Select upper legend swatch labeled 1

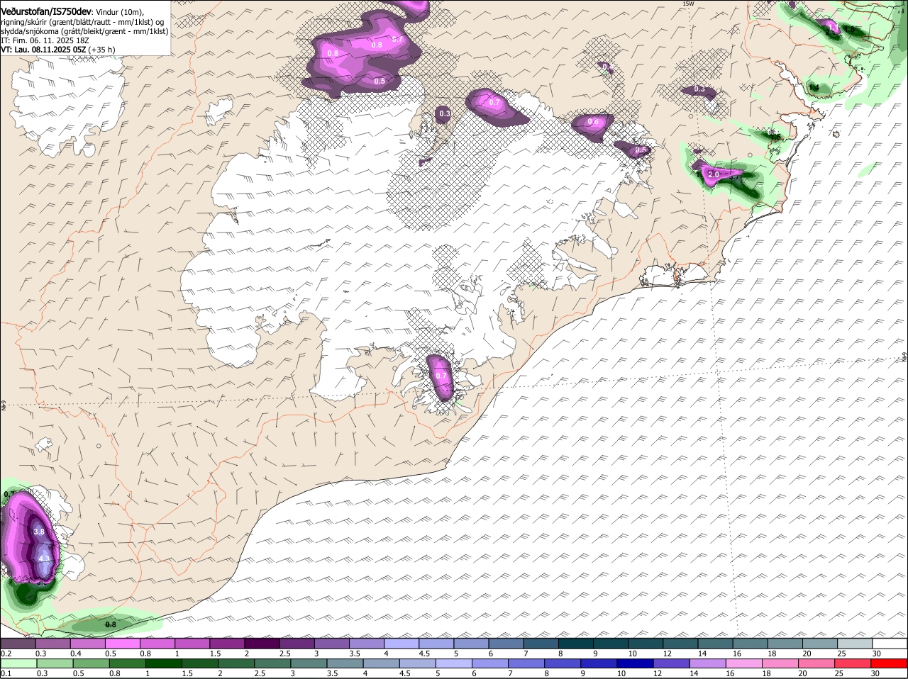click(194, 644)
